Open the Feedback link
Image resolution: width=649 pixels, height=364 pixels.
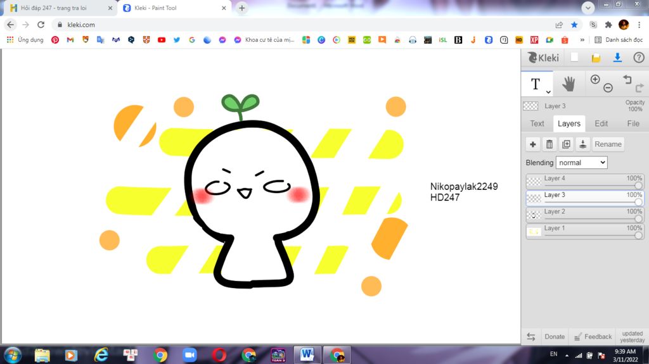pos(593,337)
